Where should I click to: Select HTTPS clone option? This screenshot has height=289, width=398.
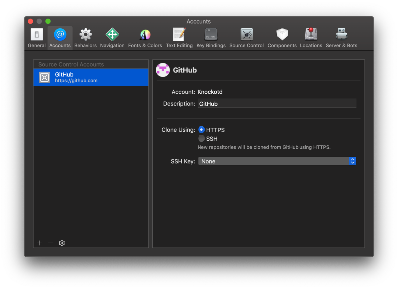(201, 130)
